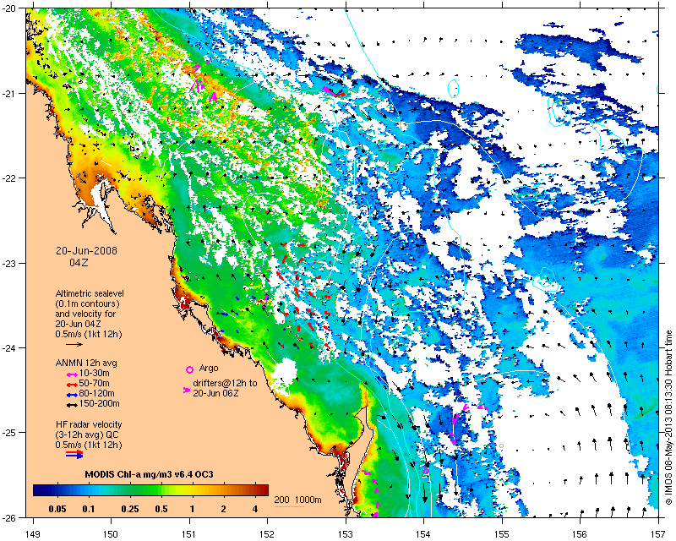Click the 0.05 colorbar tick label

click(x=57, y=509)
